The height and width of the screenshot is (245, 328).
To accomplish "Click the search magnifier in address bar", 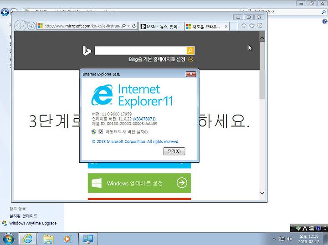I will pyautogui.click(x=123, y=26).
